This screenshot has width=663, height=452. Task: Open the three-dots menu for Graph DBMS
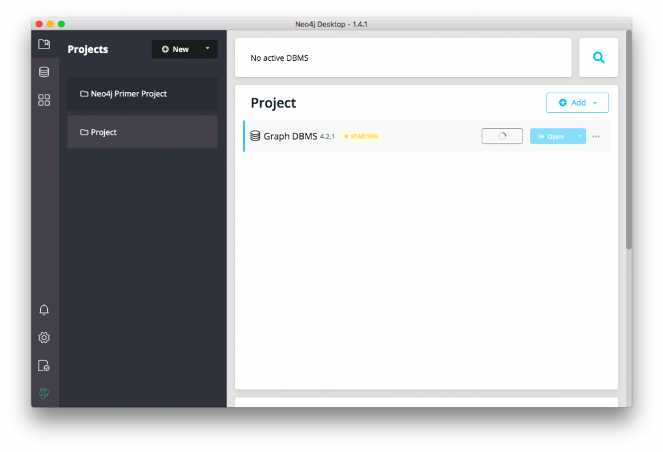point(596,137)
